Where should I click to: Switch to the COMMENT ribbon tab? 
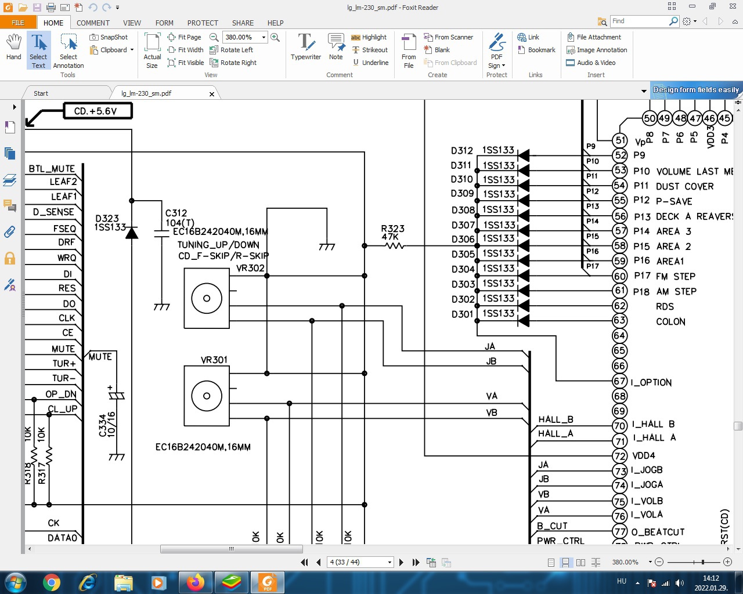[x=93, y=23]
